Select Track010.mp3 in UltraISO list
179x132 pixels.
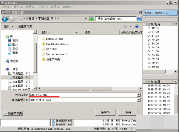click(x=62, y=121)
